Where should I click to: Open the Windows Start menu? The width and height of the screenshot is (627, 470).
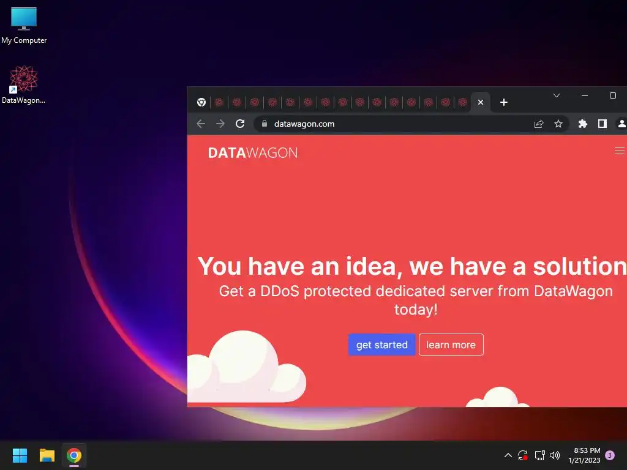[20, 455]
